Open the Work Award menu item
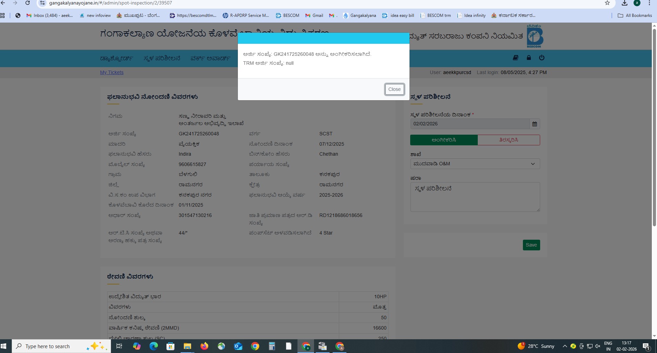657x353 pixels. point(210,58)
